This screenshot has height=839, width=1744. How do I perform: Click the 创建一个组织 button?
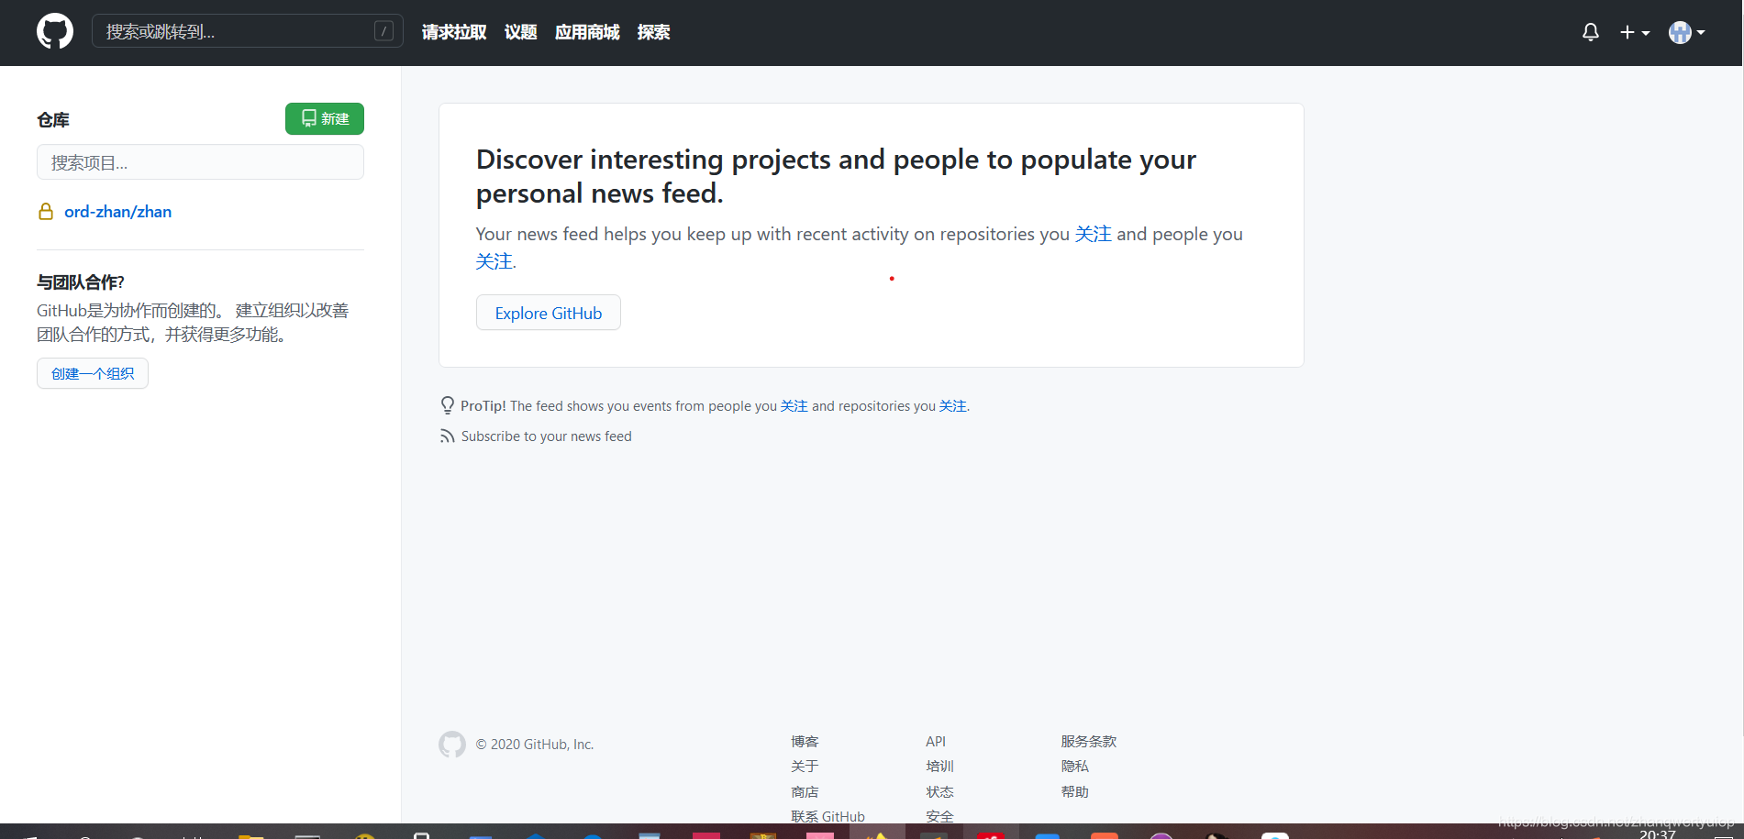93,373
